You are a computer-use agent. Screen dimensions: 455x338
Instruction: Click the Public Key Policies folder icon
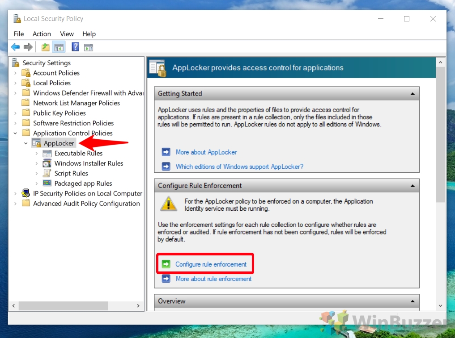point(26,113)
